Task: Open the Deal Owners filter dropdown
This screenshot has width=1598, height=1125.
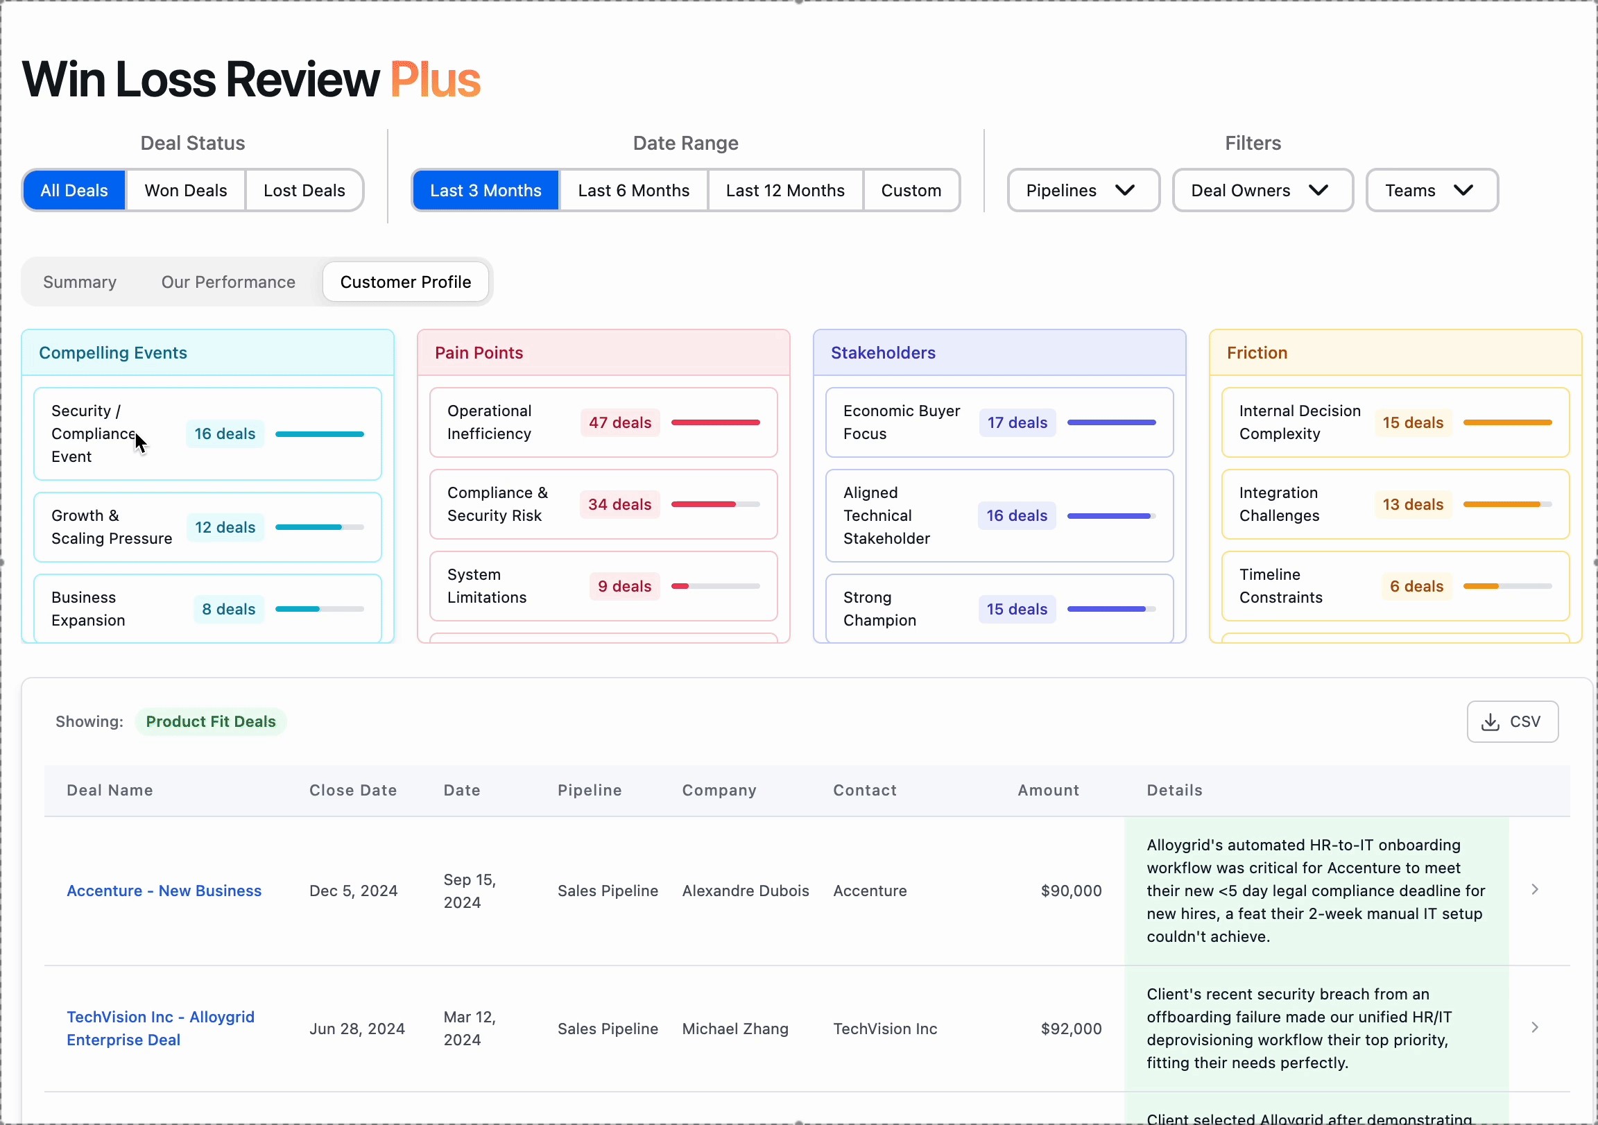Action: pos(1261,190)
